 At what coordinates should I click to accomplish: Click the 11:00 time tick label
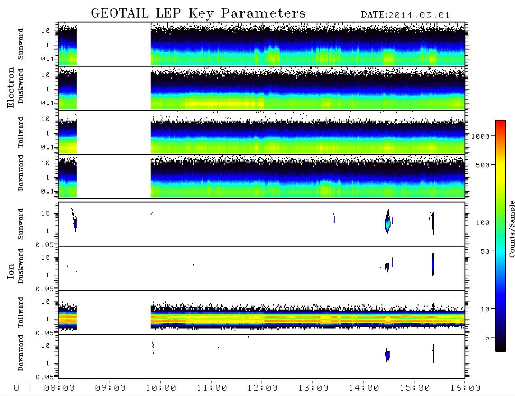pos(212,388)
